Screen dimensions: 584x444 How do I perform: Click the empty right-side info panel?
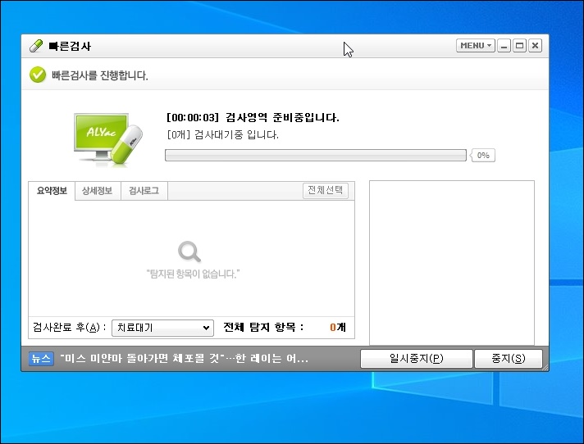tap(452, 263)
